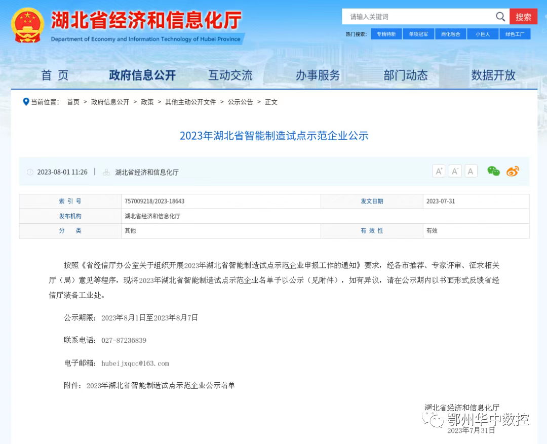Reset text size with the A icon
This screenshot has height=444, width=547.
tap(471, 171)
